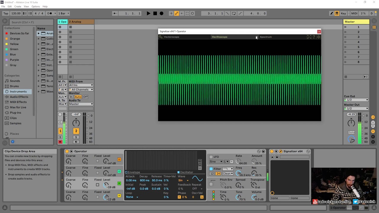Click the Master Solo button
The image size is (379, 213).
pos(351,132)
